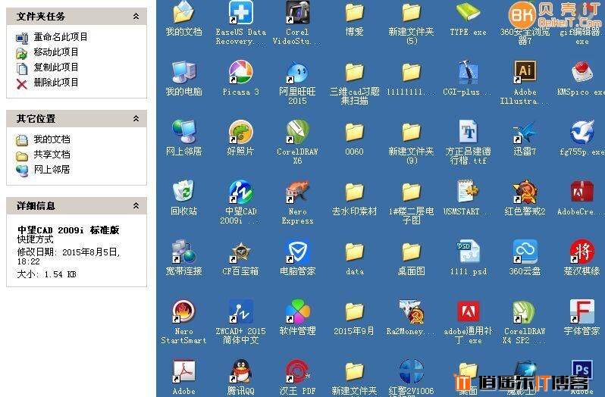Click the 移动此项目 link
The image size is (605, 397).
(56, 52)
